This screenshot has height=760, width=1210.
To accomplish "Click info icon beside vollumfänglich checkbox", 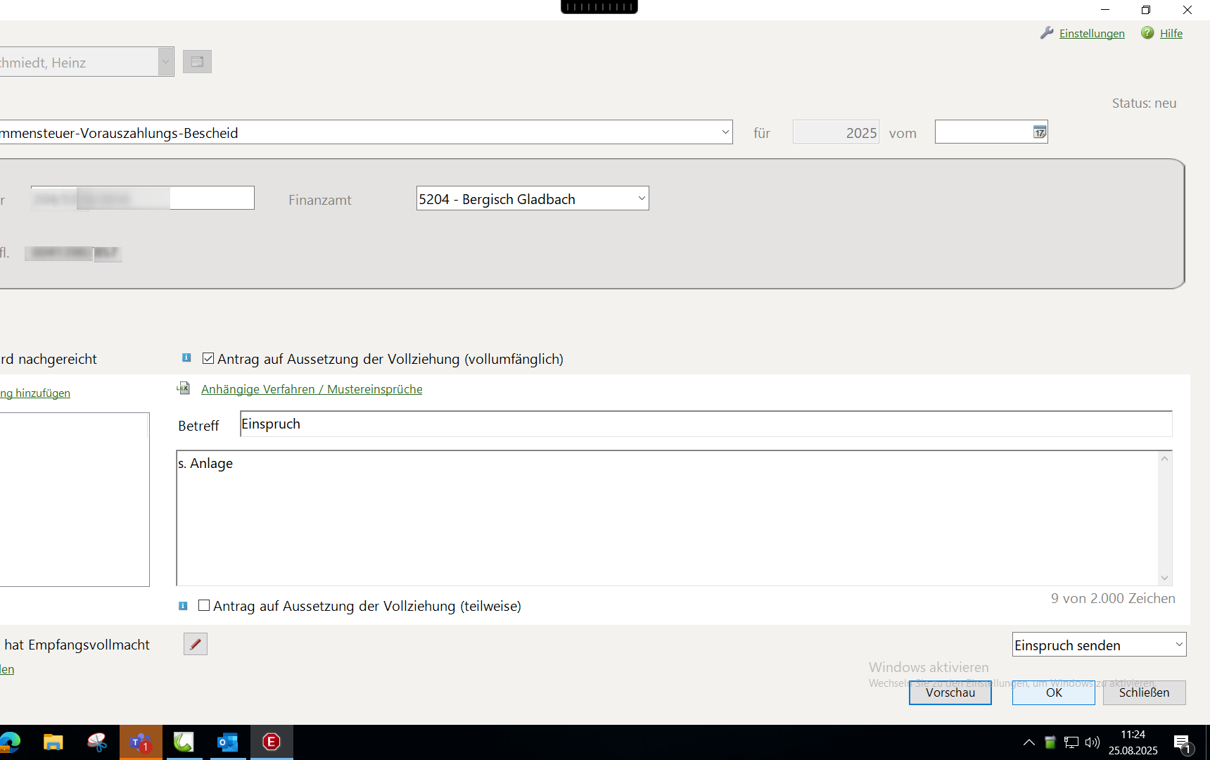I will coord(186,358).
